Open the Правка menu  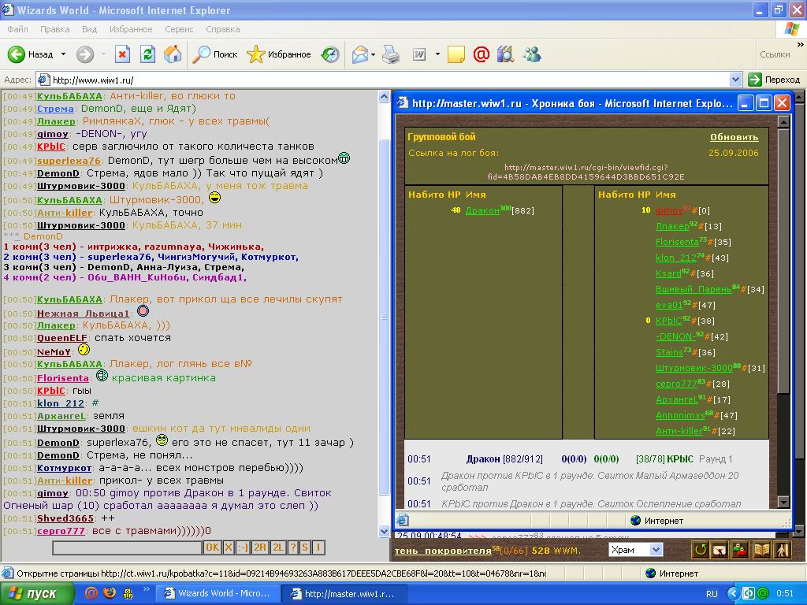click(x=54, y=29)
